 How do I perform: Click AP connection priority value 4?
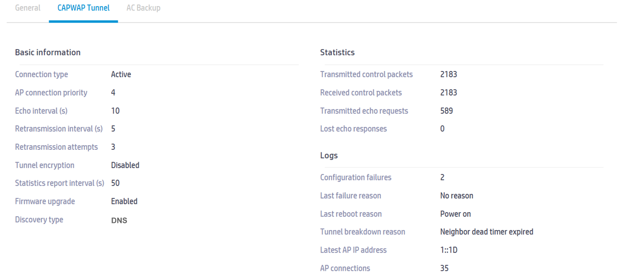coord(113,93)
